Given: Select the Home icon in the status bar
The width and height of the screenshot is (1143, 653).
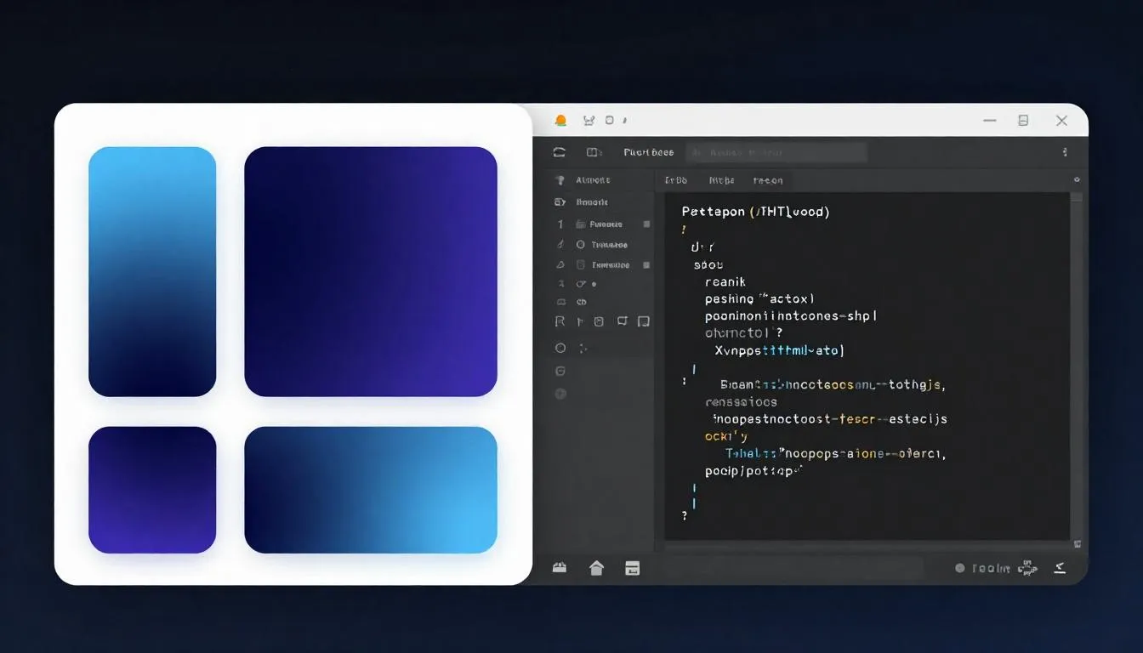Looking at the screenshot, I should [596, 568].
